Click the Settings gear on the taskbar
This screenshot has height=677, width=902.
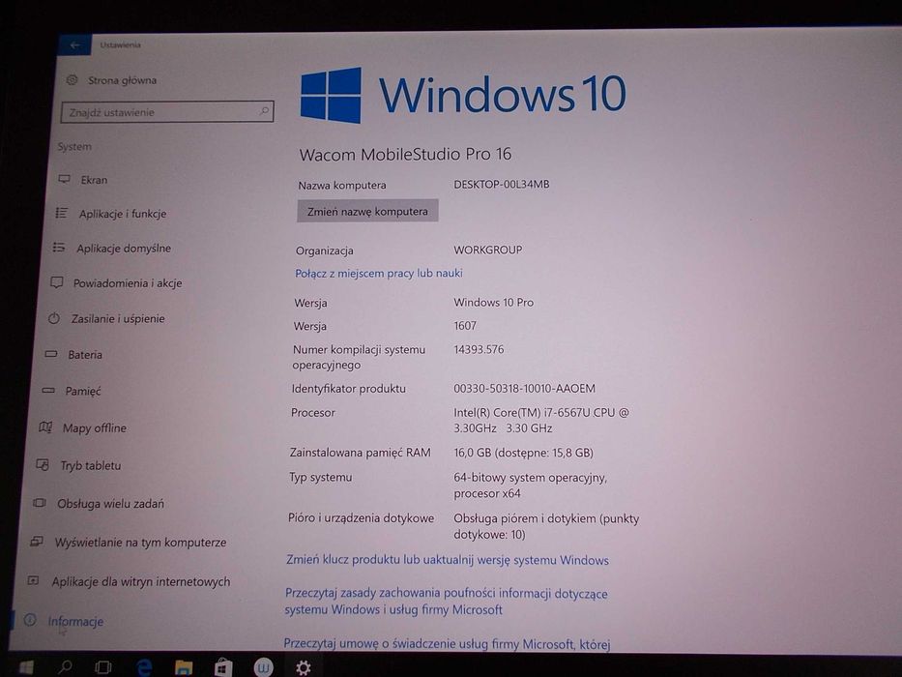(304, 667)
